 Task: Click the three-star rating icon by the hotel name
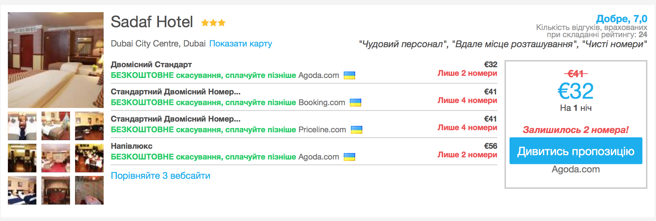[213, 23]
